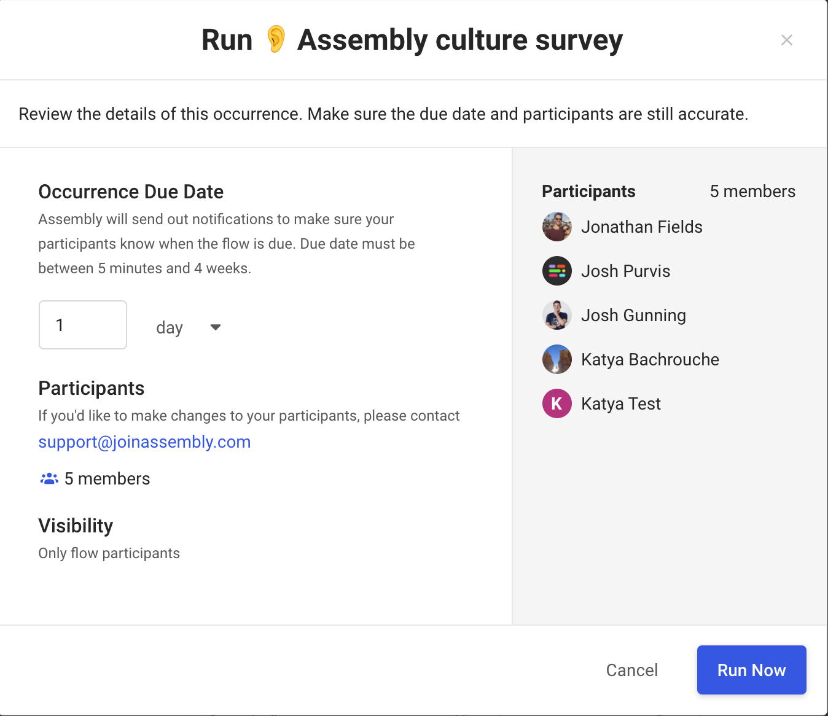The width and height of the screenshot is (828, 716).
Task: Click Josh Gunning's profile picture
Action: (557, 315)
